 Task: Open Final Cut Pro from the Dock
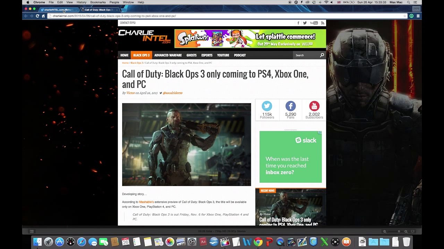[x=225, y=242]
